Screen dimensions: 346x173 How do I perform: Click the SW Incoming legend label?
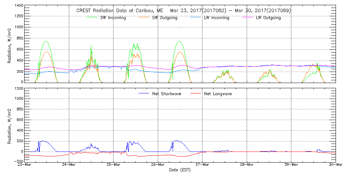point(113,18)
